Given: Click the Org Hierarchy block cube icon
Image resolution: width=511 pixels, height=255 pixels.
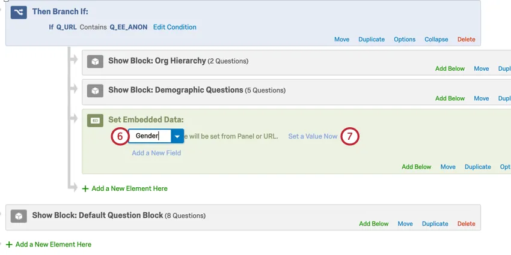Looking at the screenshot, I should click(95, 61).
